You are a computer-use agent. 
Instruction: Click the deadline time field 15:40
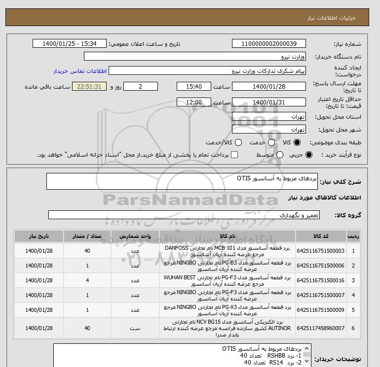[x=194, y=86]
